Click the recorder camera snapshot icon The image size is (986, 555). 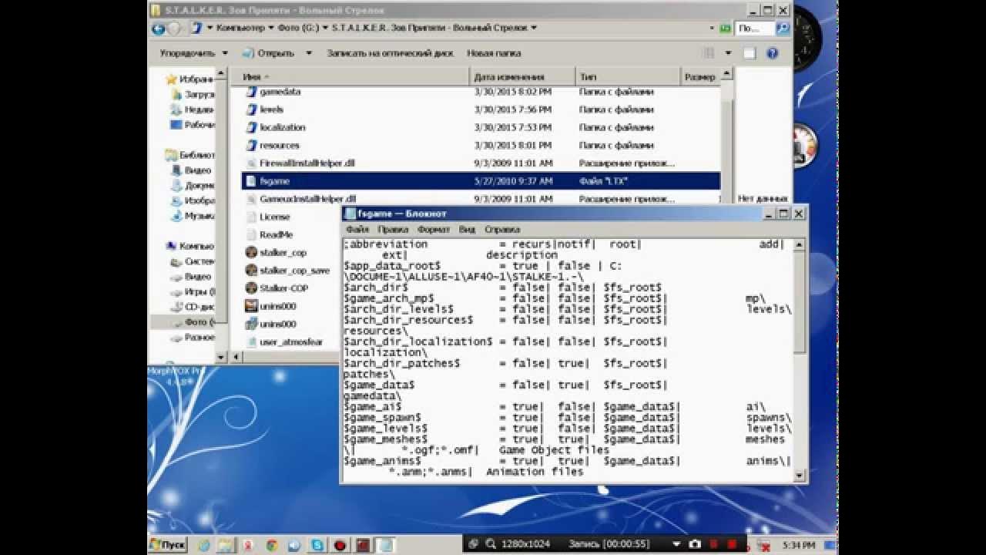pos(695,544)
